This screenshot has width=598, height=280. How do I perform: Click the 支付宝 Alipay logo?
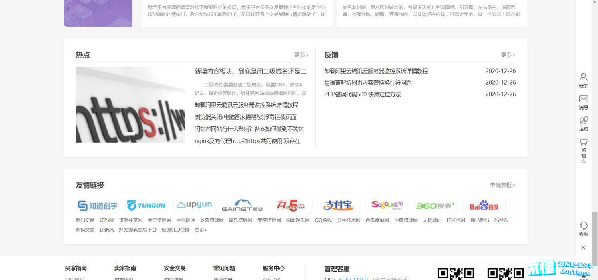pyautogui.click(x=339, y=206)
